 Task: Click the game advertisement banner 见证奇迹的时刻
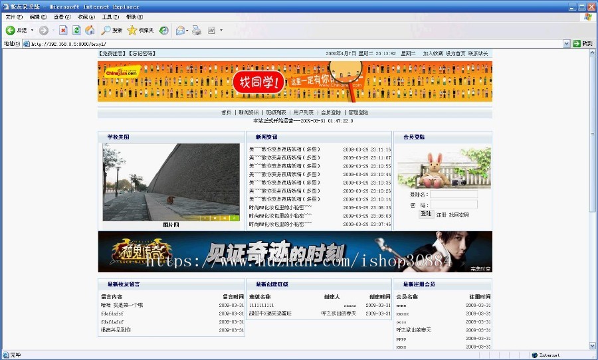pos(295,252)
